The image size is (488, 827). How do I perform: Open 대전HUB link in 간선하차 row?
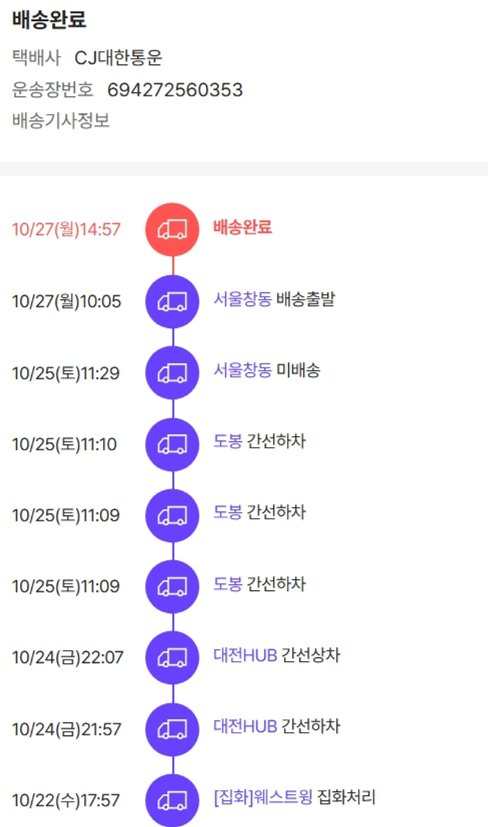245,726
